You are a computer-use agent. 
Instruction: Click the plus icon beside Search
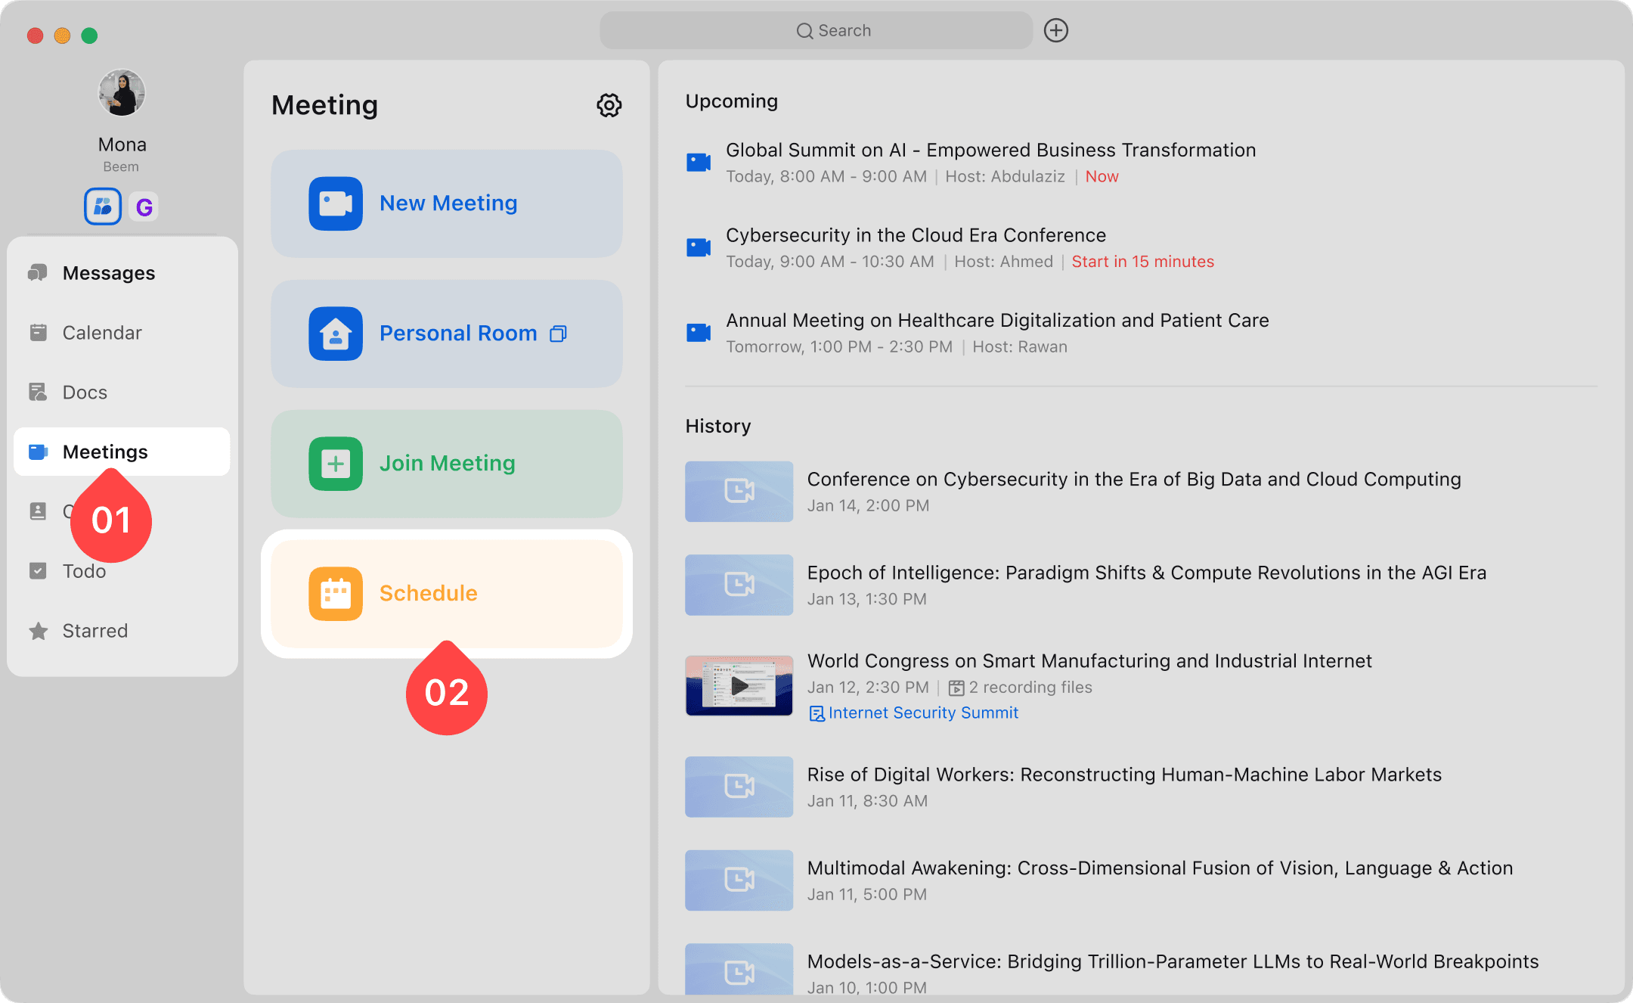click(x=1055, y=30)
